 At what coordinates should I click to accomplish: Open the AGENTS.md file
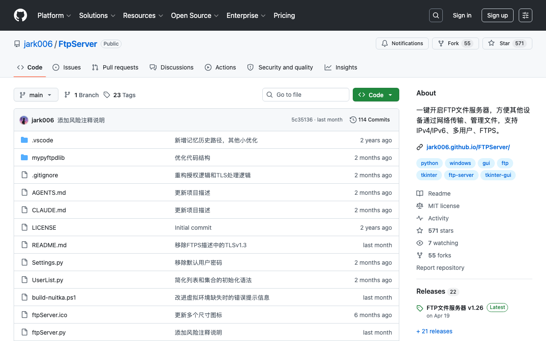[49, 193]
